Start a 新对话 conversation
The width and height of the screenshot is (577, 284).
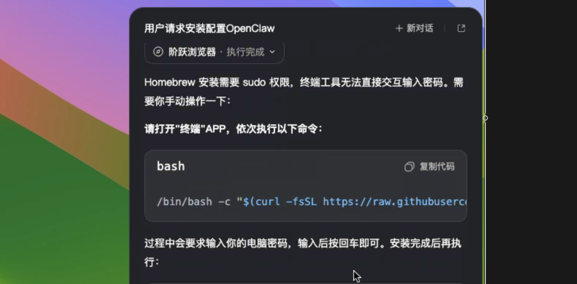(x=415, y=28)
